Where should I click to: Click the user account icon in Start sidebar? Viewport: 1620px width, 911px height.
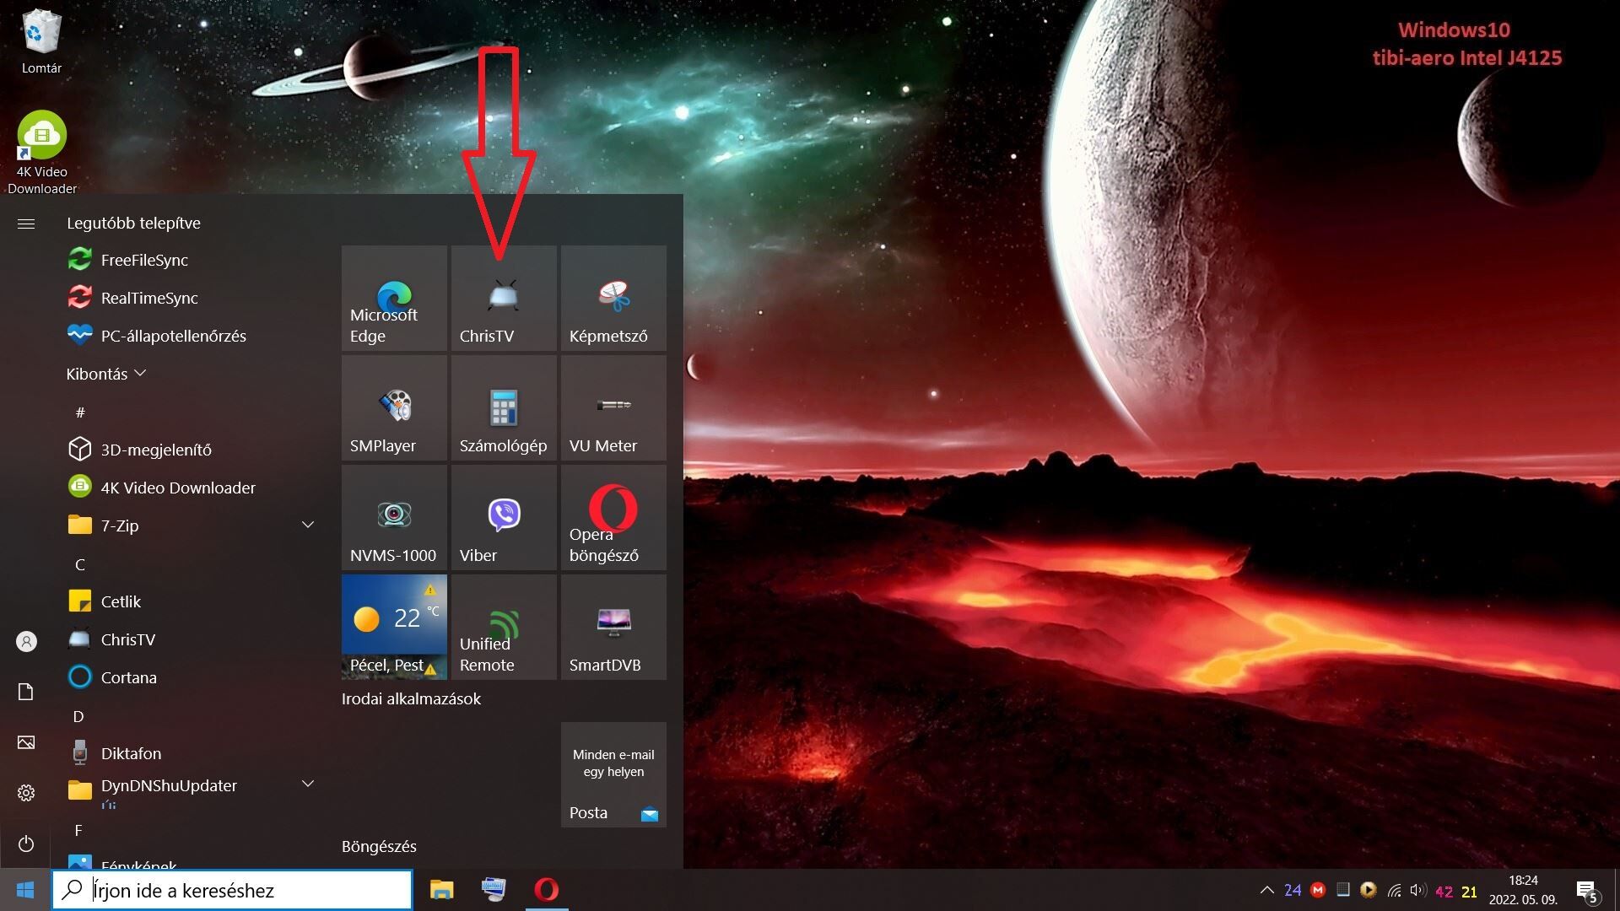(26, 642)
